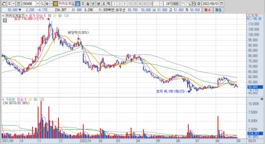Click the magnifier stock search icon
265x144 pixels.
tap(42, 4)
